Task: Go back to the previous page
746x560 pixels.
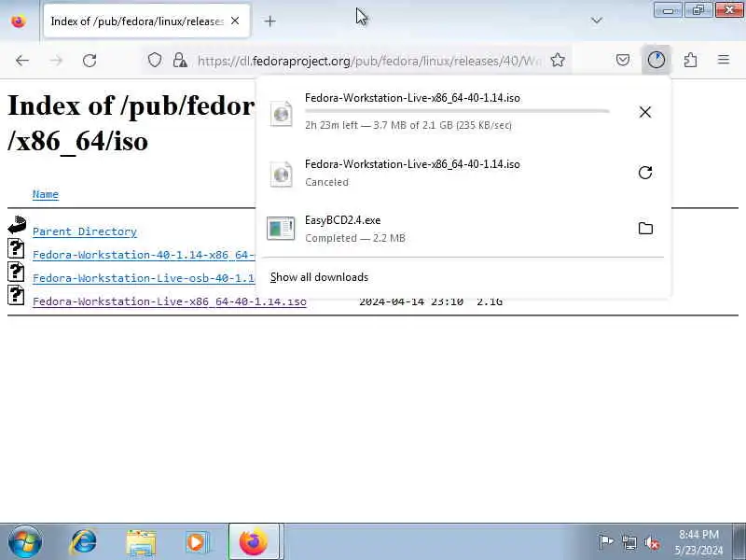Action: pos(22,61)
